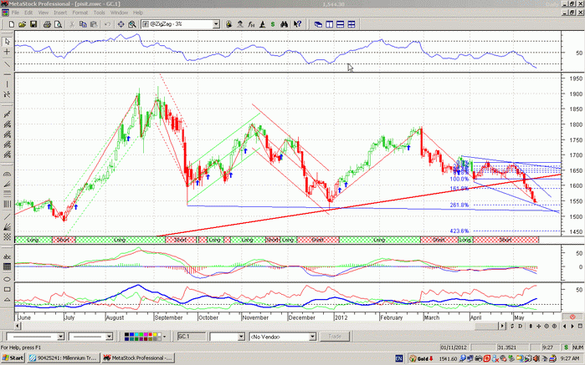The width and height of the screenshot is (585, 365).
Task: Open the Format menu
Action: pyautogui.click(x=79, y=13)
